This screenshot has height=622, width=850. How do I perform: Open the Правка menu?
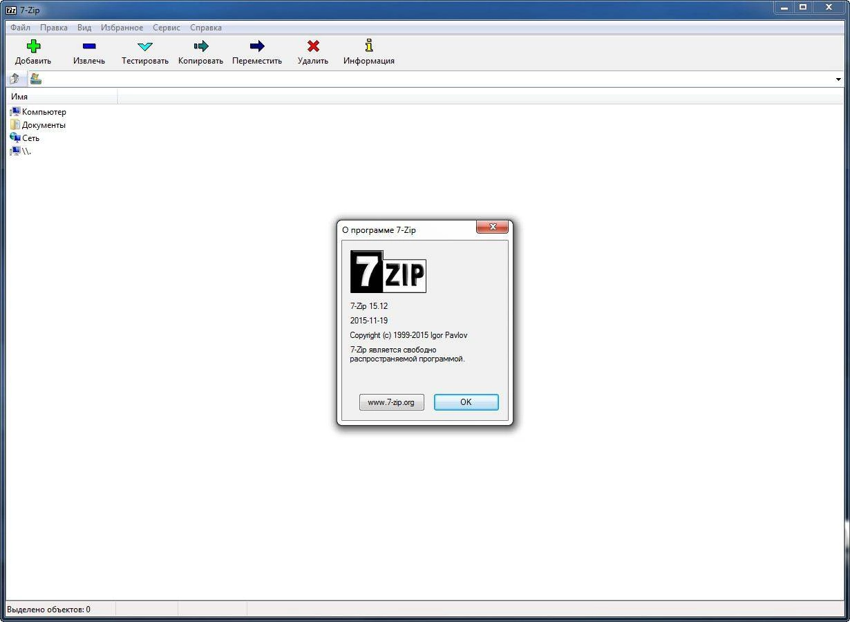(x=54, y=28)
